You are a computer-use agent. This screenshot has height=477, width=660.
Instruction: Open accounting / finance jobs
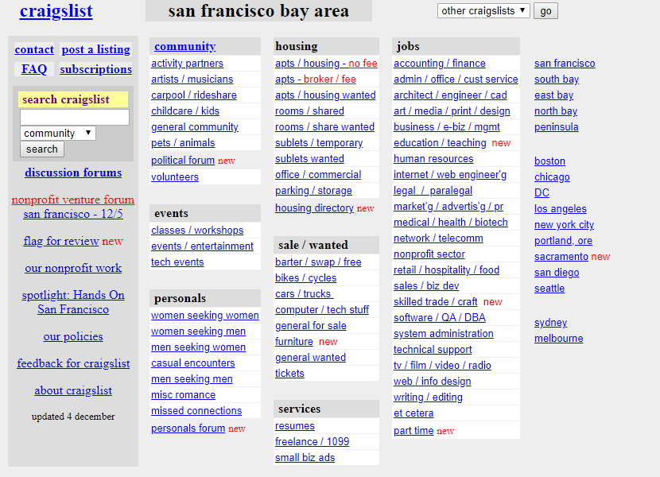440,63
